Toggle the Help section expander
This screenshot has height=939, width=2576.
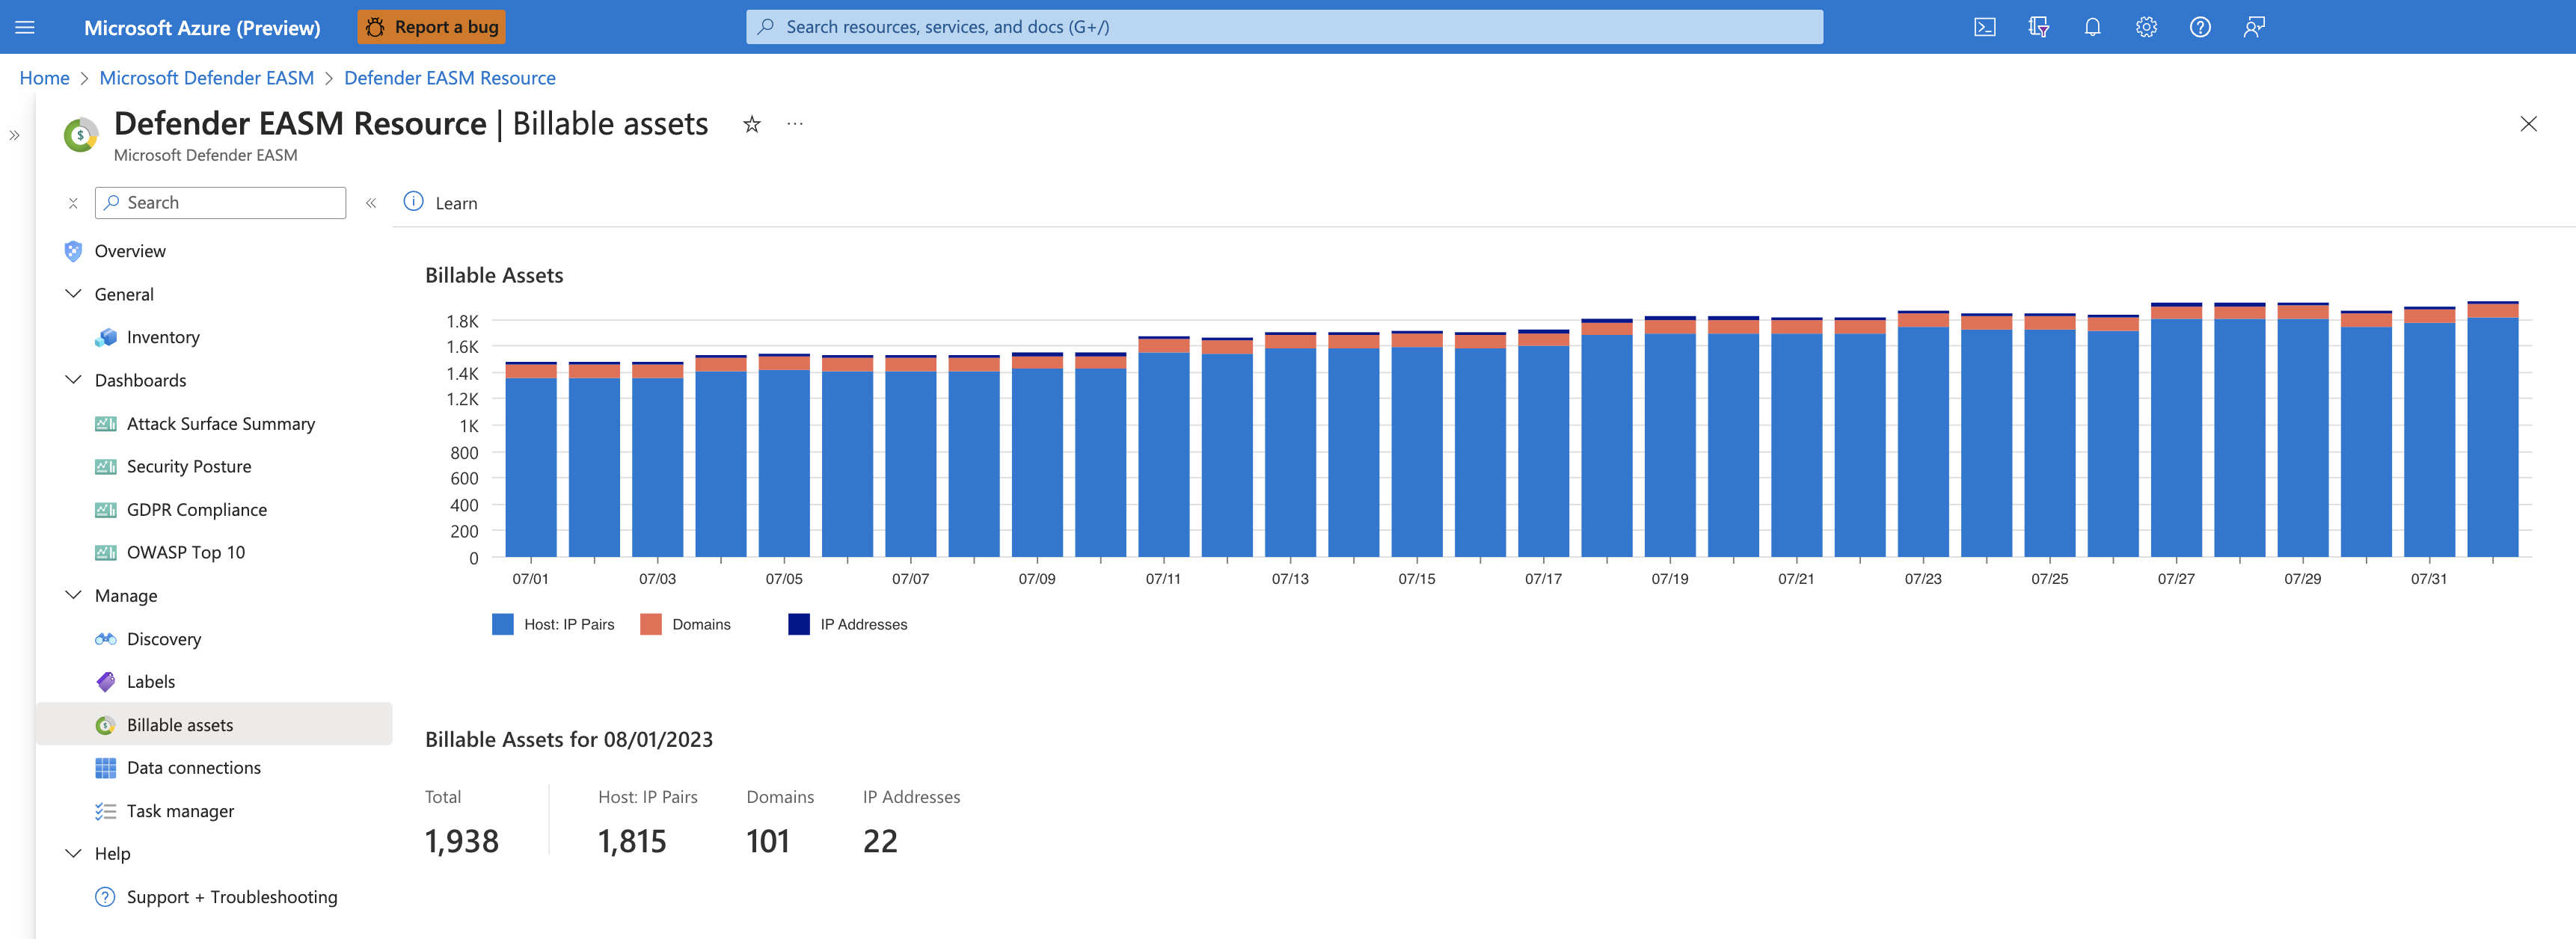pyautogui.click(x=74, y=852)
